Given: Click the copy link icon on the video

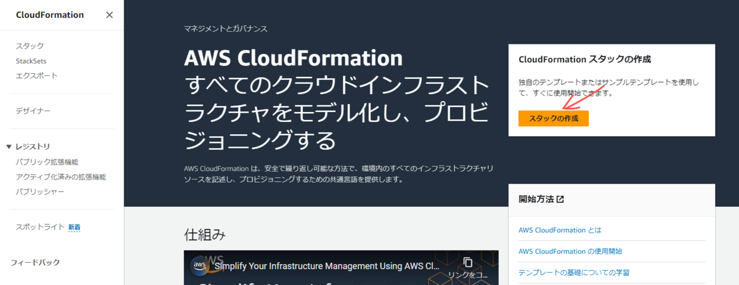Looking at the screenshot, I should (468, 262).
